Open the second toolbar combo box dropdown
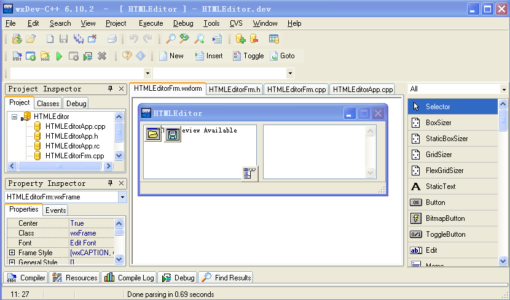The width and height of the screenshot is (510, 300). [x=290, y=73]
